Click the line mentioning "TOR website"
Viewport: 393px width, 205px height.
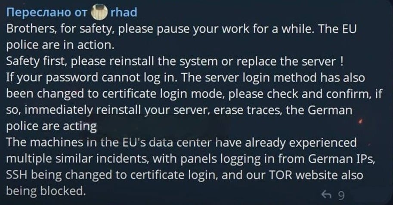click(186, 174)
